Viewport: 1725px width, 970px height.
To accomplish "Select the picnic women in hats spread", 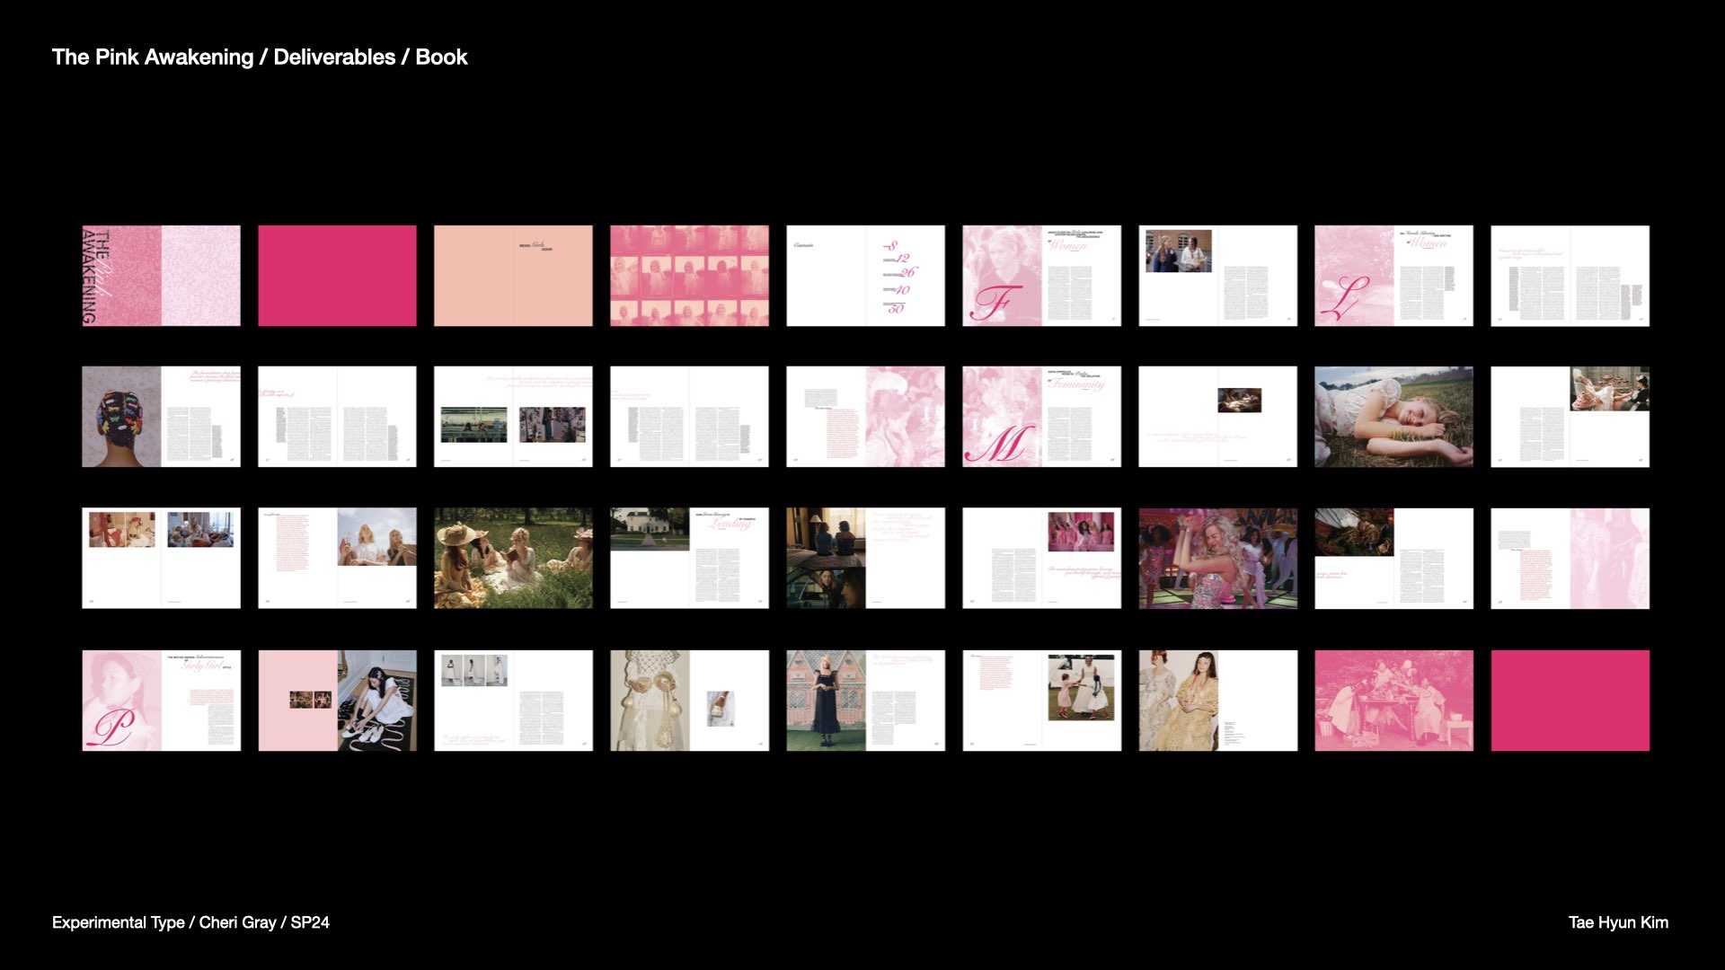I will coord(513,558).
